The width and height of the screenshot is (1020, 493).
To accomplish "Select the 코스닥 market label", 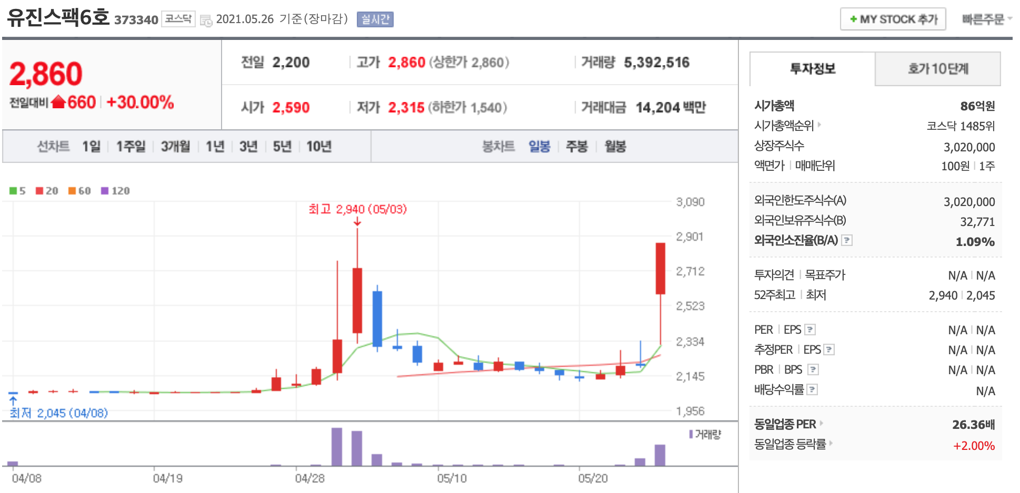I will click(178, 19).
